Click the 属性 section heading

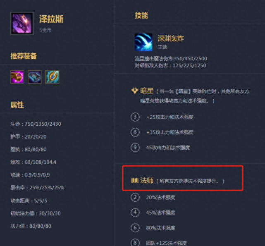(17, 105)
